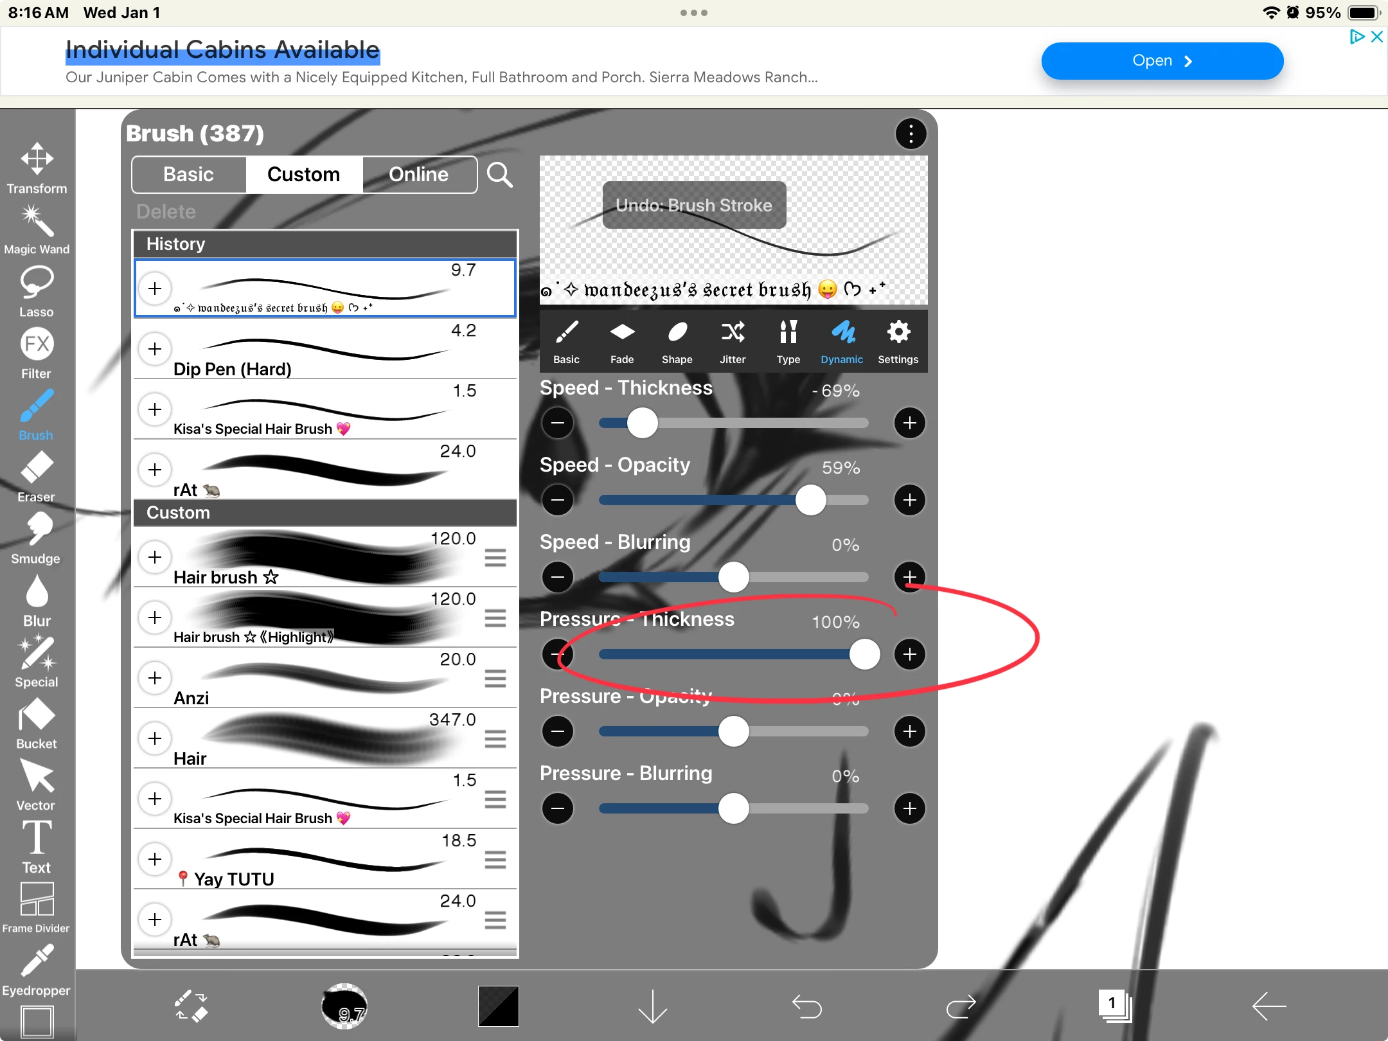Screen dimensions: 1388x1041
Task: Tap the undo arrow in bottom bar
Action: [x=806, y=1006]
